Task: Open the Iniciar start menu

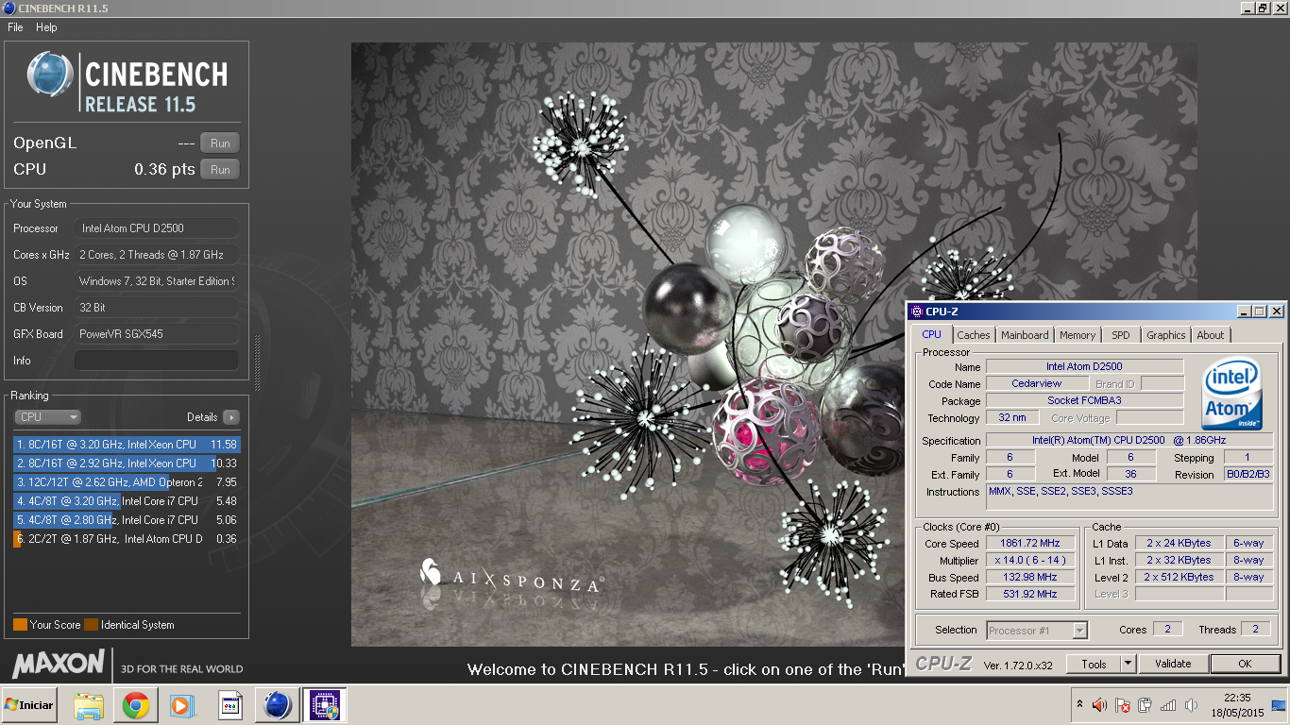Action: point(29,705)
